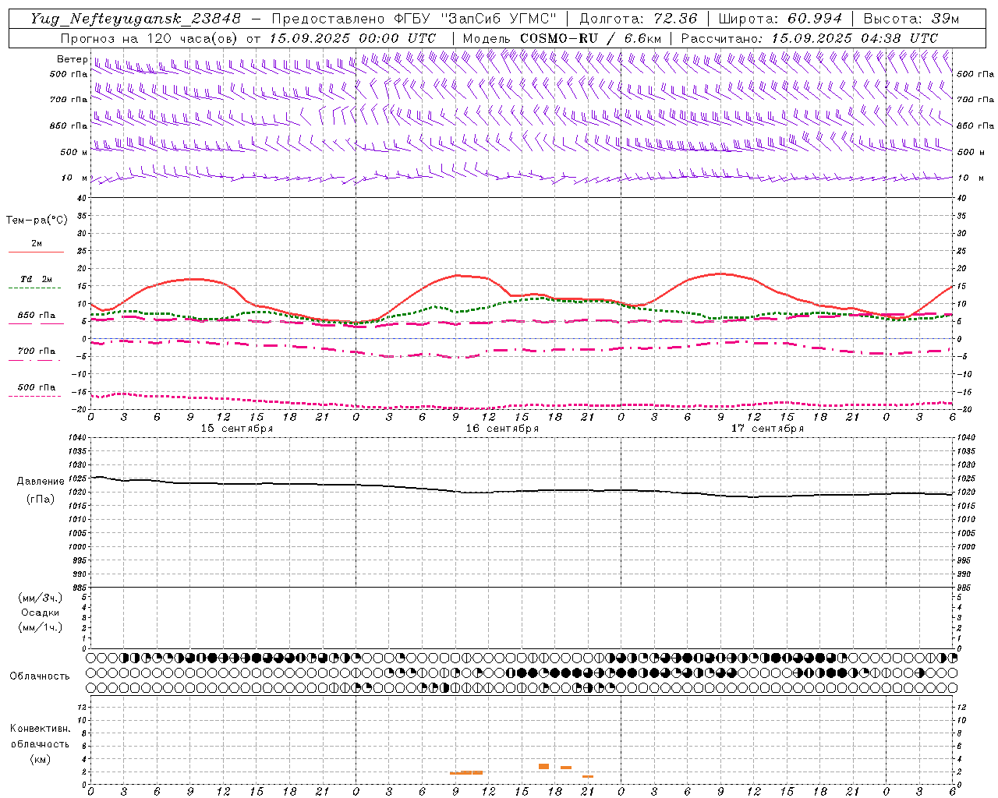
Task: Click the station title Yug_Nefteyugansk_23848
Action: 136,19
